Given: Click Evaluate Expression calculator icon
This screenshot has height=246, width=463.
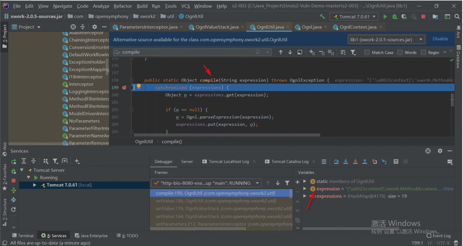Looking at the screenshot, I should pyautogui.click(x=396, y=161).
